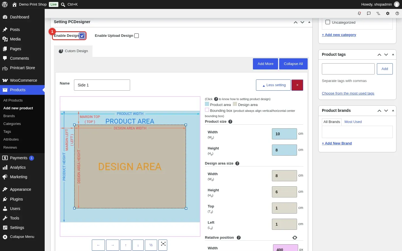Click help icon next to Relative position
The width and height of the screenshot is (402, 251).
click(239, 238)
